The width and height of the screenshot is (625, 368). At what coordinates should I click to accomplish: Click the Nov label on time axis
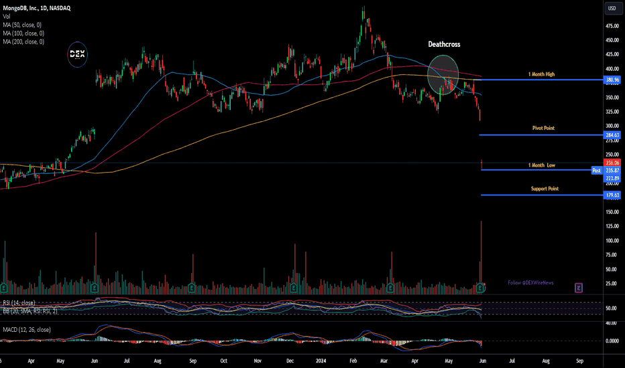258,361
